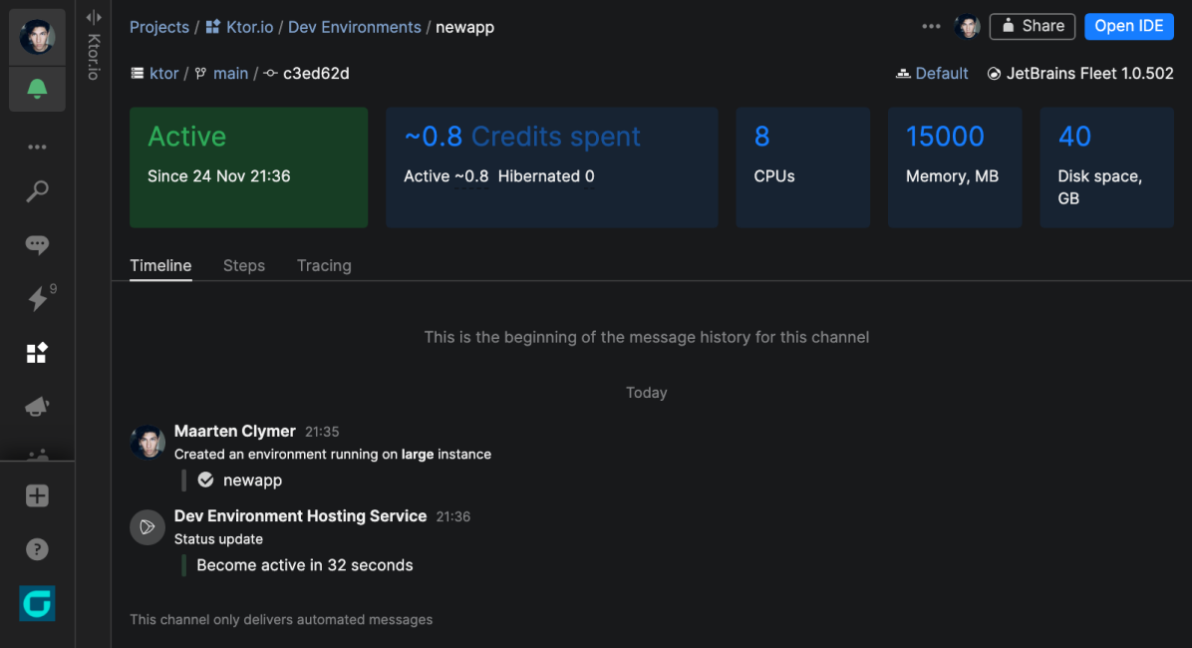Open more options menu beside Share
1192x648 pixels.
tap(931, 27)
